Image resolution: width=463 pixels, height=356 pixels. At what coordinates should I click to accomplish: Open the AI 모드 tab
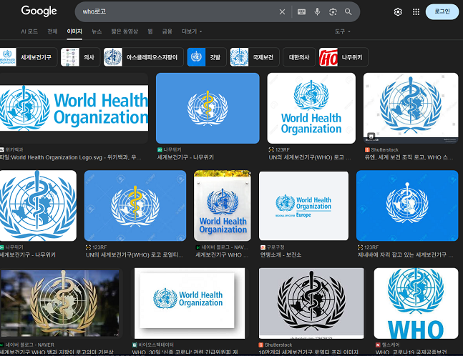point(29,31)
